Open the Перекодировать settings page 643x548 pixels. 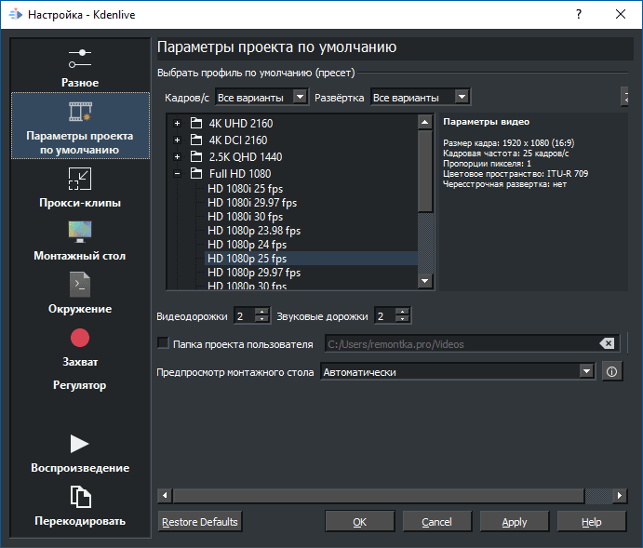click(80, 506)
